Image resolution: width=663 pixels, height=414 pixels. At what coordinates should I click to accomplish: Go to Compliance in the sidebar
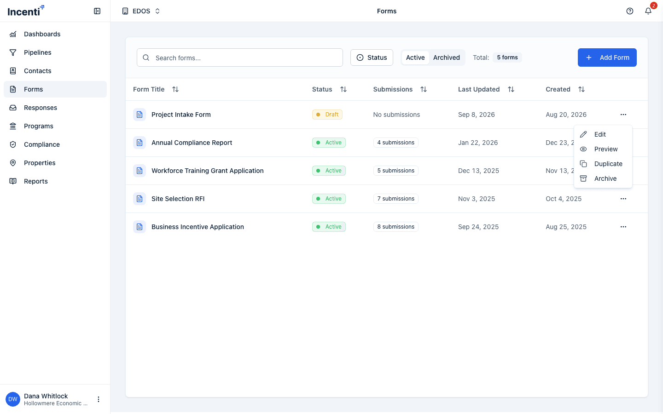pos(55,144)
